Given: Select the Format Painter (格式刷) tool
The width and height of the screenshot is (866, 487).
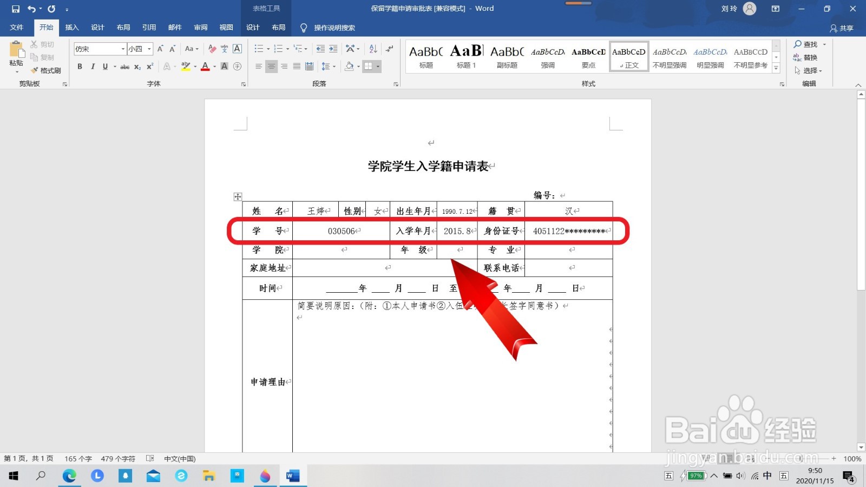Looking at the screenshot, I should [x=46, y=70].
